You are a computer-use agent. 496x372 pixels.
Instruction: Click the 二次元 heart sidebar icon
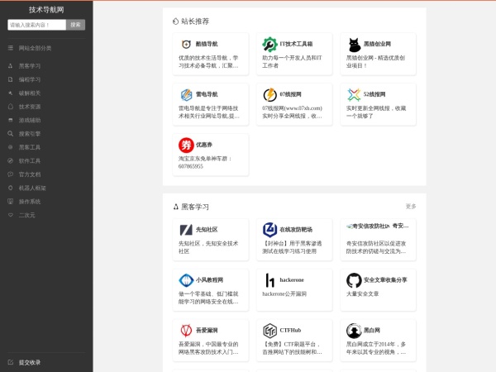11,215
